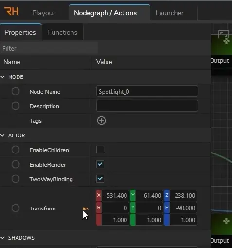Uncheck the EnableRender checkbox
Screen dimensions: 232x248
[100, 164]
